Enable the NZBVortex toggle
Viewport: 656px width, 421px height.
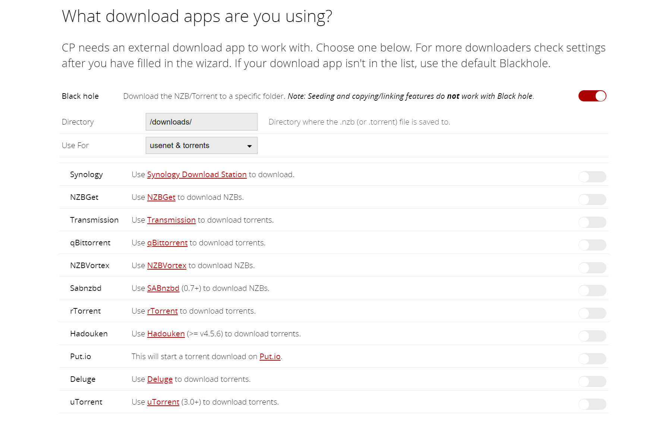coord(592,268)
